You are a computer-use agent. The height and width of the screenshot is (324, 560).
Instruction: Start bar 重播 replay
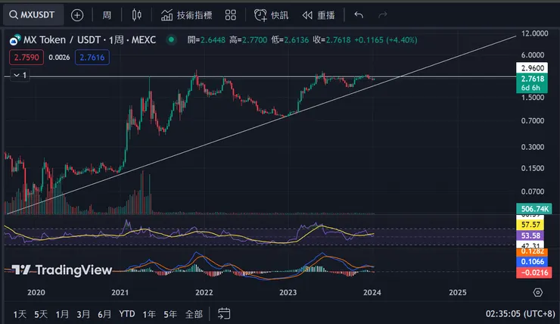click(x=319, y=15)
